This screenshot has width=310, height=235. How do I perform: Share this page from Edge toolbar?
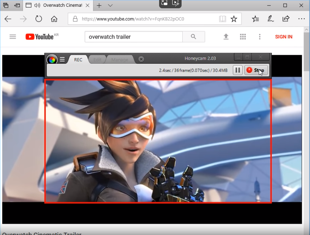coord(286,19)
